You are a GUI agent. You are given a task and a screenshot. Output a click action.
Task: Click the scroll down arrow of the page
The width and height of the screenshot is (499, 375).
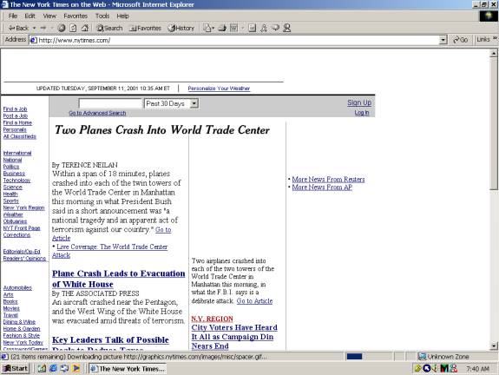pos(493,345)
